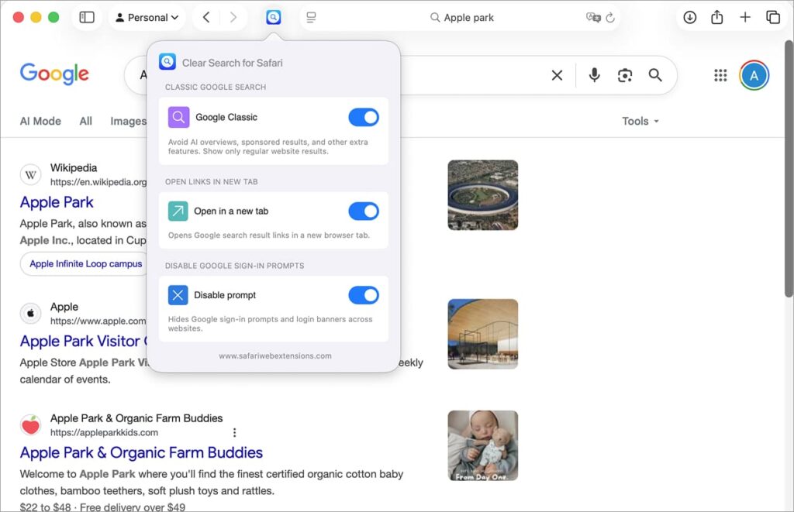Image resolution: width=794 pixels, height=512 pixels.
Task: Open the Share sheet icon
Action: pos(717,17)
